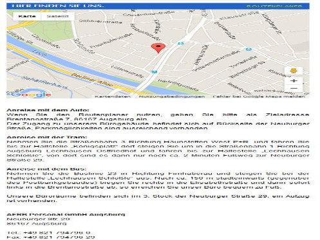Click the Tel. phone number line
This screenshot has width=320, height=240.
coord(48,232)
